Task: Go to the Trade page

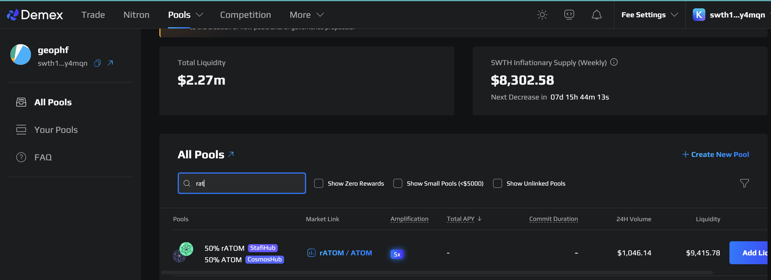Action: coord(93,15)
